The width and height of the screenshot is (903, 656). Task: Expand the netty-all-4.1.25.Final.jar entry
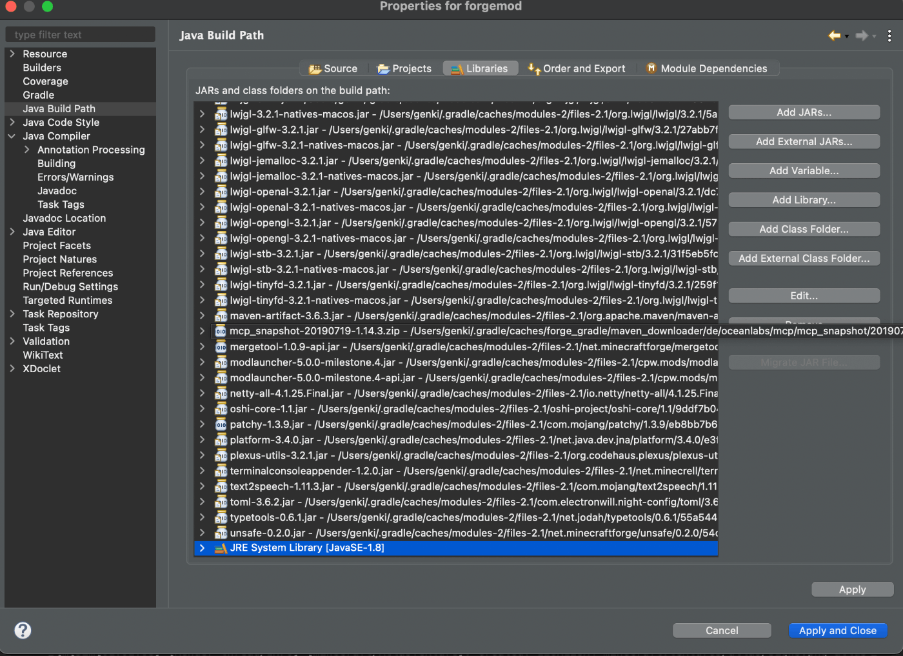202,393
